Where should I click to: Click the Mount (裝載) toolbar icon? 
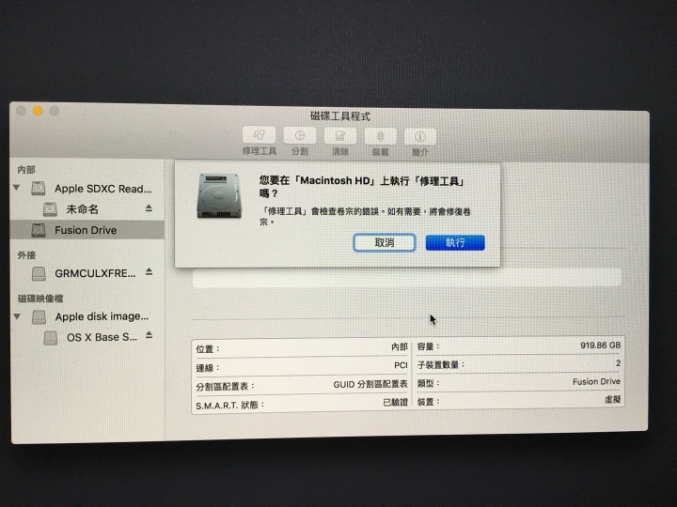(x=380, y=136)
